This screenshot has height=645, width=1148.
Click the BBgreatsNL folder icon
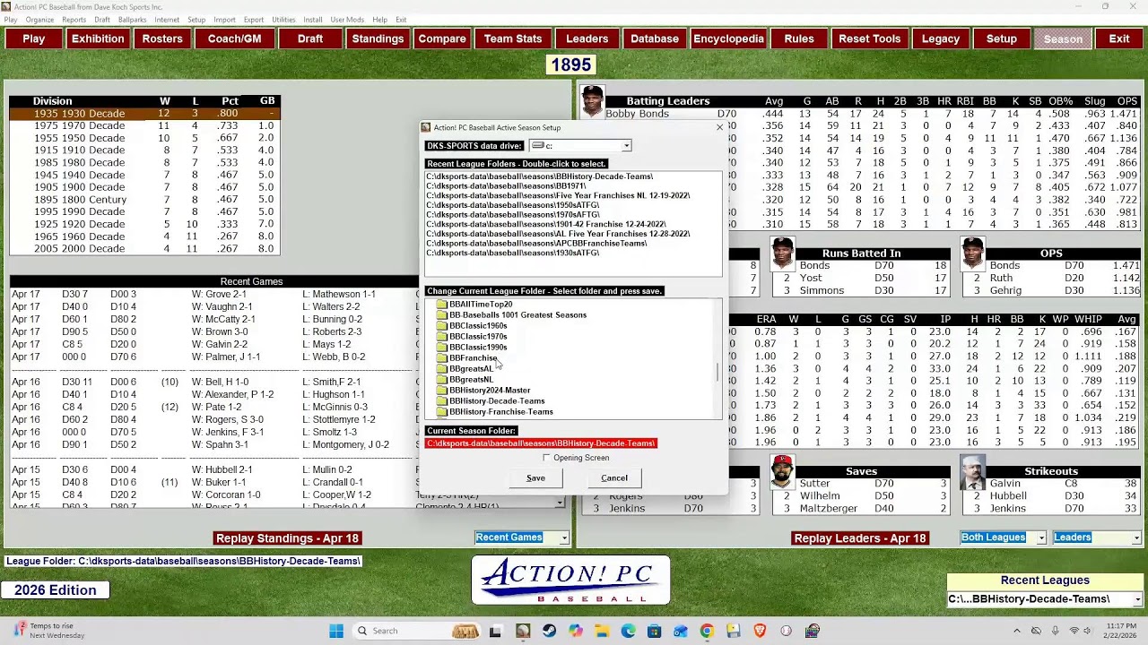pyautogui.click(x=441, y=380)
